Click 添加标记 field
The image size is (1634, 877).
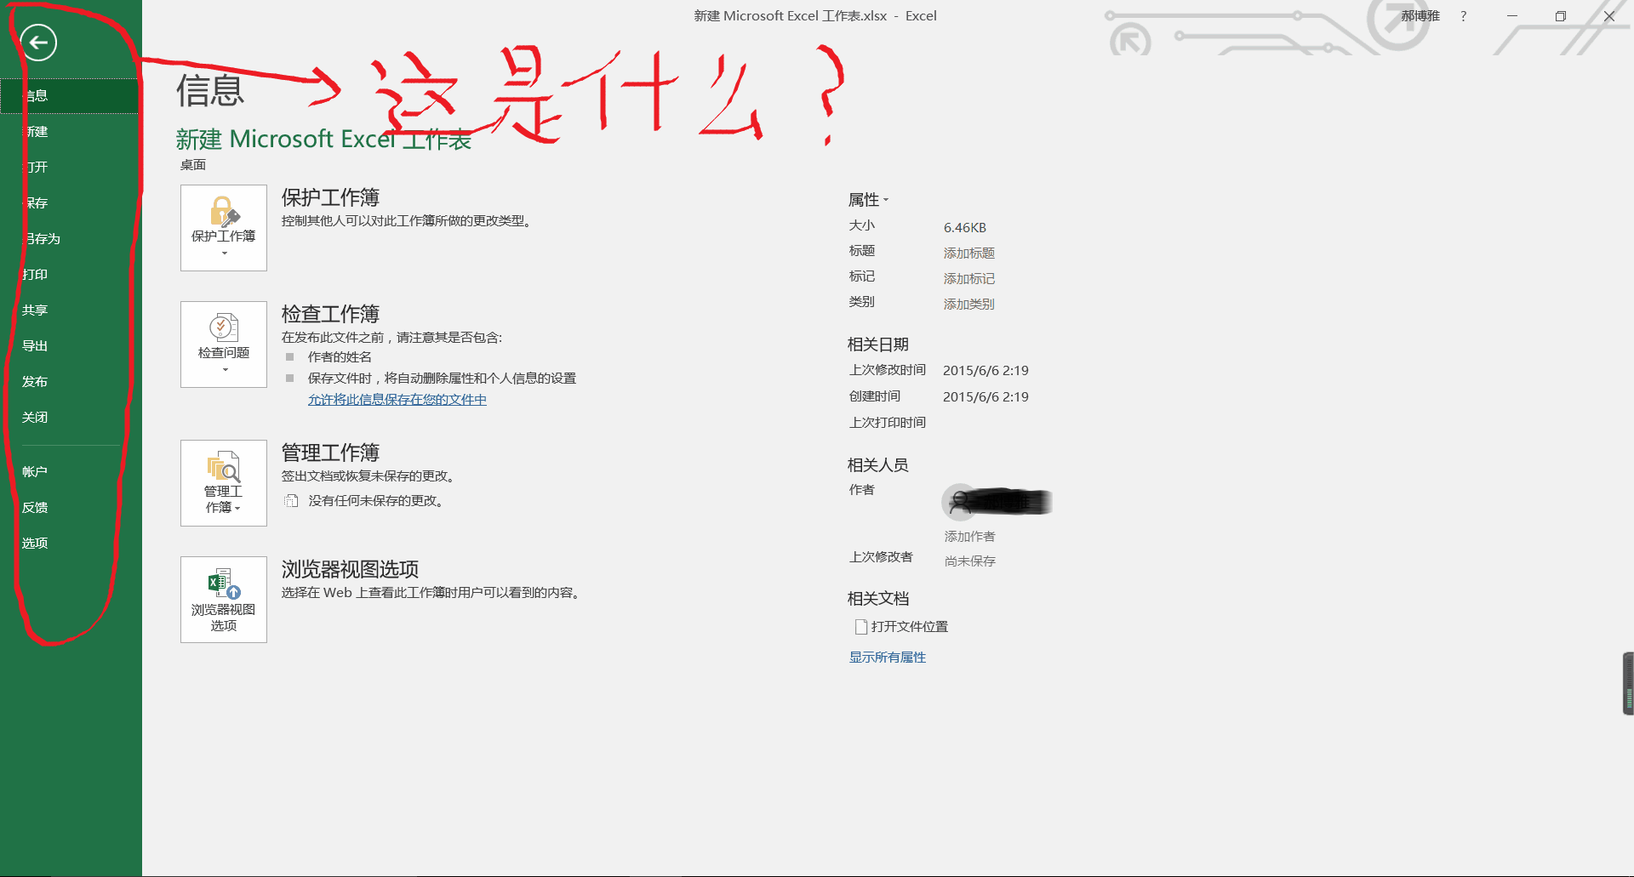969,279
